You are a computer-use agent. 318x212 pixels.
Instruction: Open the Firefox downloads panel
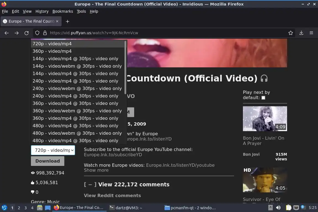tap(301, 33)
